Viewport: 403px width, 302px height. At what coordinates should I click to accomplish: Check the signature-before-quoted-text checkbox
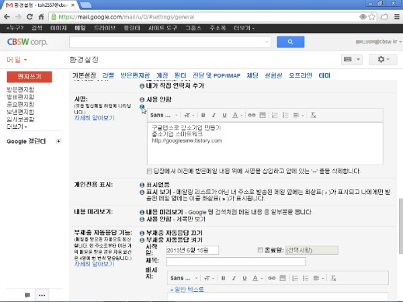point(149,171)
